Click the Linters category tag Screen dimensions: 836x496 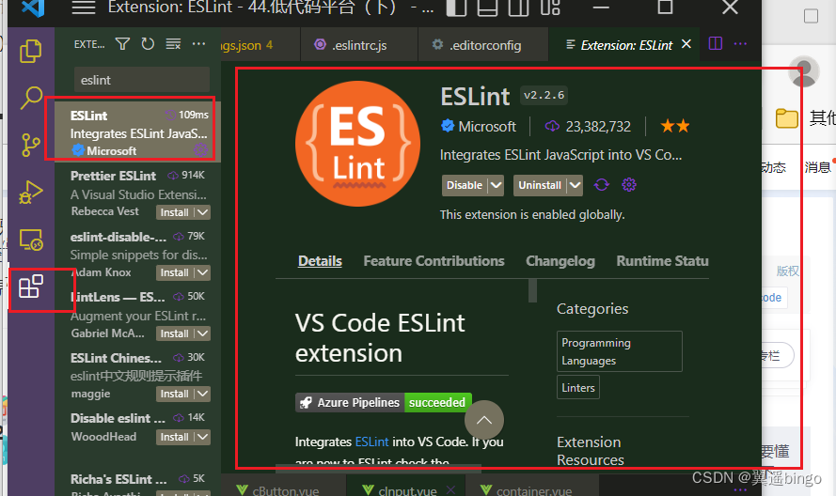click(x=578, y=387)
